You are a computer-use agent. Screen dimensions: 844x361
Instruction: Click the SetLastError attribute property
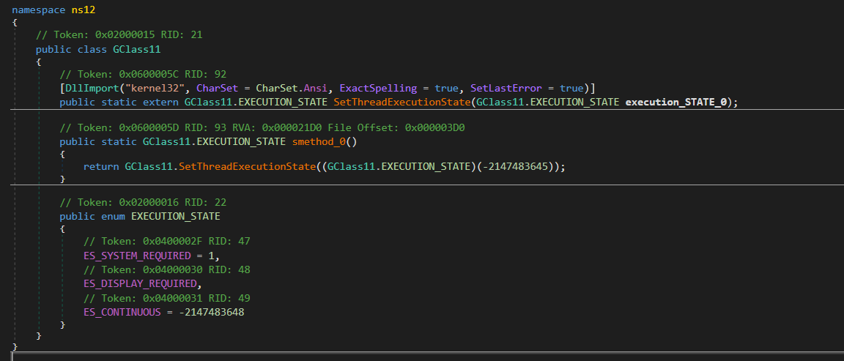(506, 88)
